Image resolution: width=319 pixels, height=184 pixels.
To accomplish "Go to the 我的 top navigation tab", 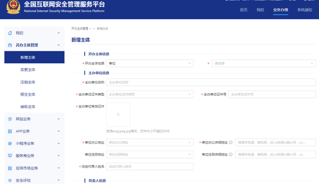I will click(260, 10).
